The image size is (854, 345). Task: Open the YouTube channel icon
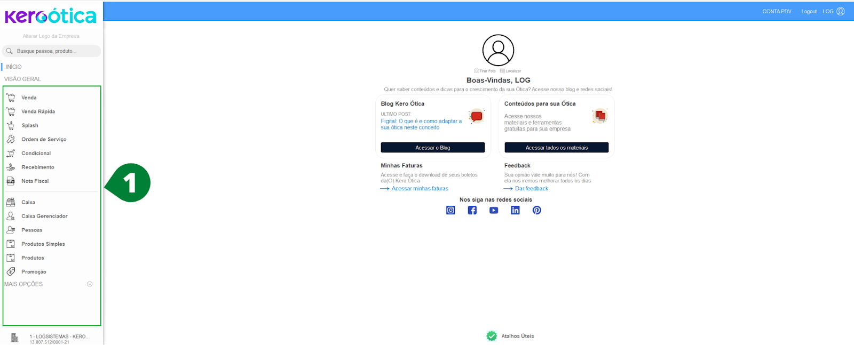[x=494, y=210]
